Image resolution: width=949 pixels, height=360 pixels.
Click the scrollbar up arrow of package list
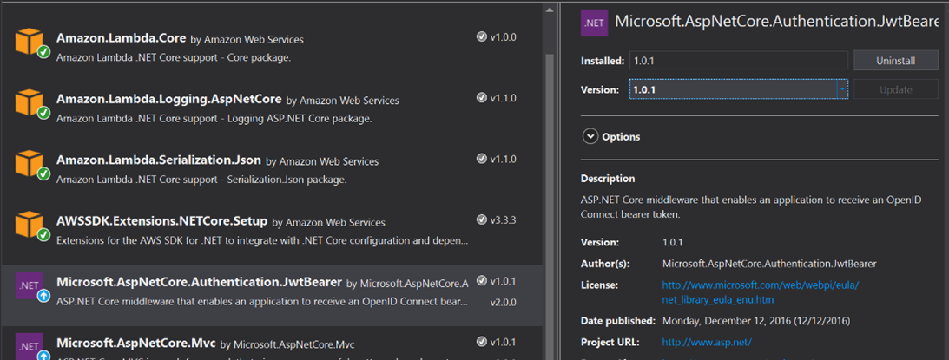pos(549,10)
